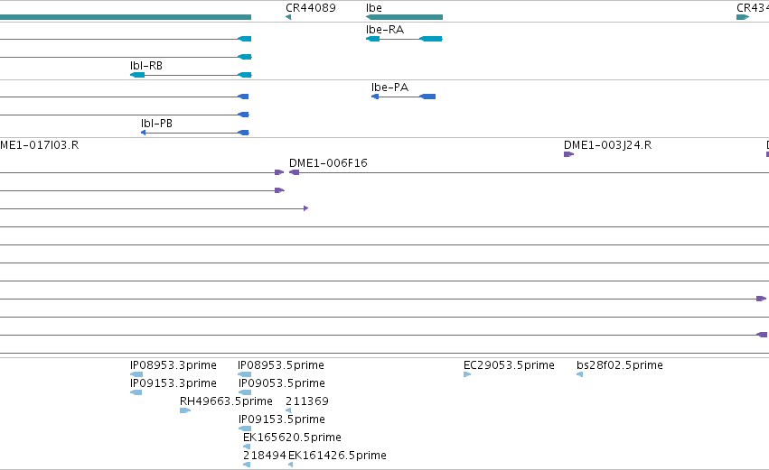
Task: Select the IP09153.3prime arrow glyph
Action: pyautogui.click(x=136, y=392)
